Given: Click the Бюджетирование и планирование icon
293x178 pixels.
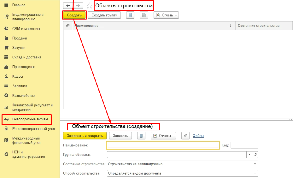Looking at the screenshot, I should 6,17.
